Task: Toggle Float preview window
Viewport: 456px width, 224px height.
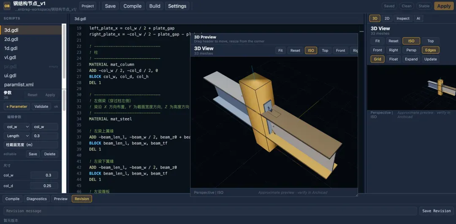Action: (x=394, y=59)
